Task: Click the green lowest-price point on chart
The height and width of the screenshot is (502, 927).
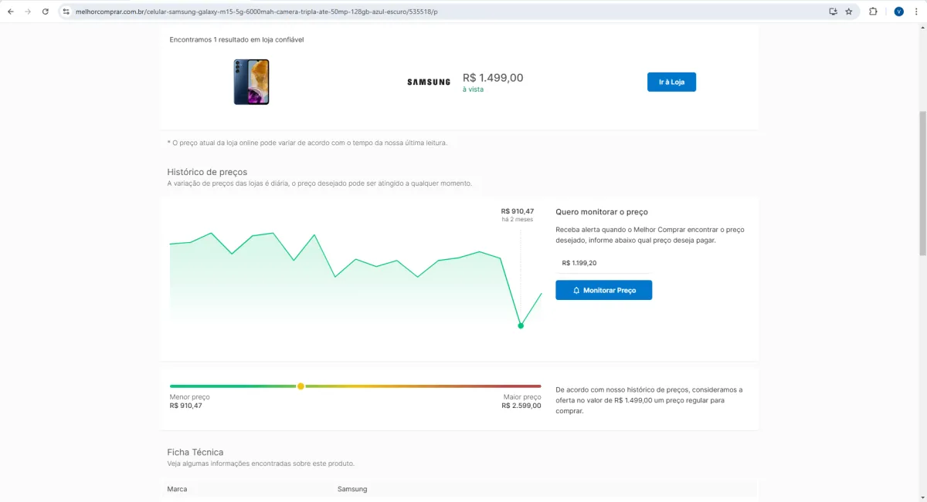Action: coord(521,325)
